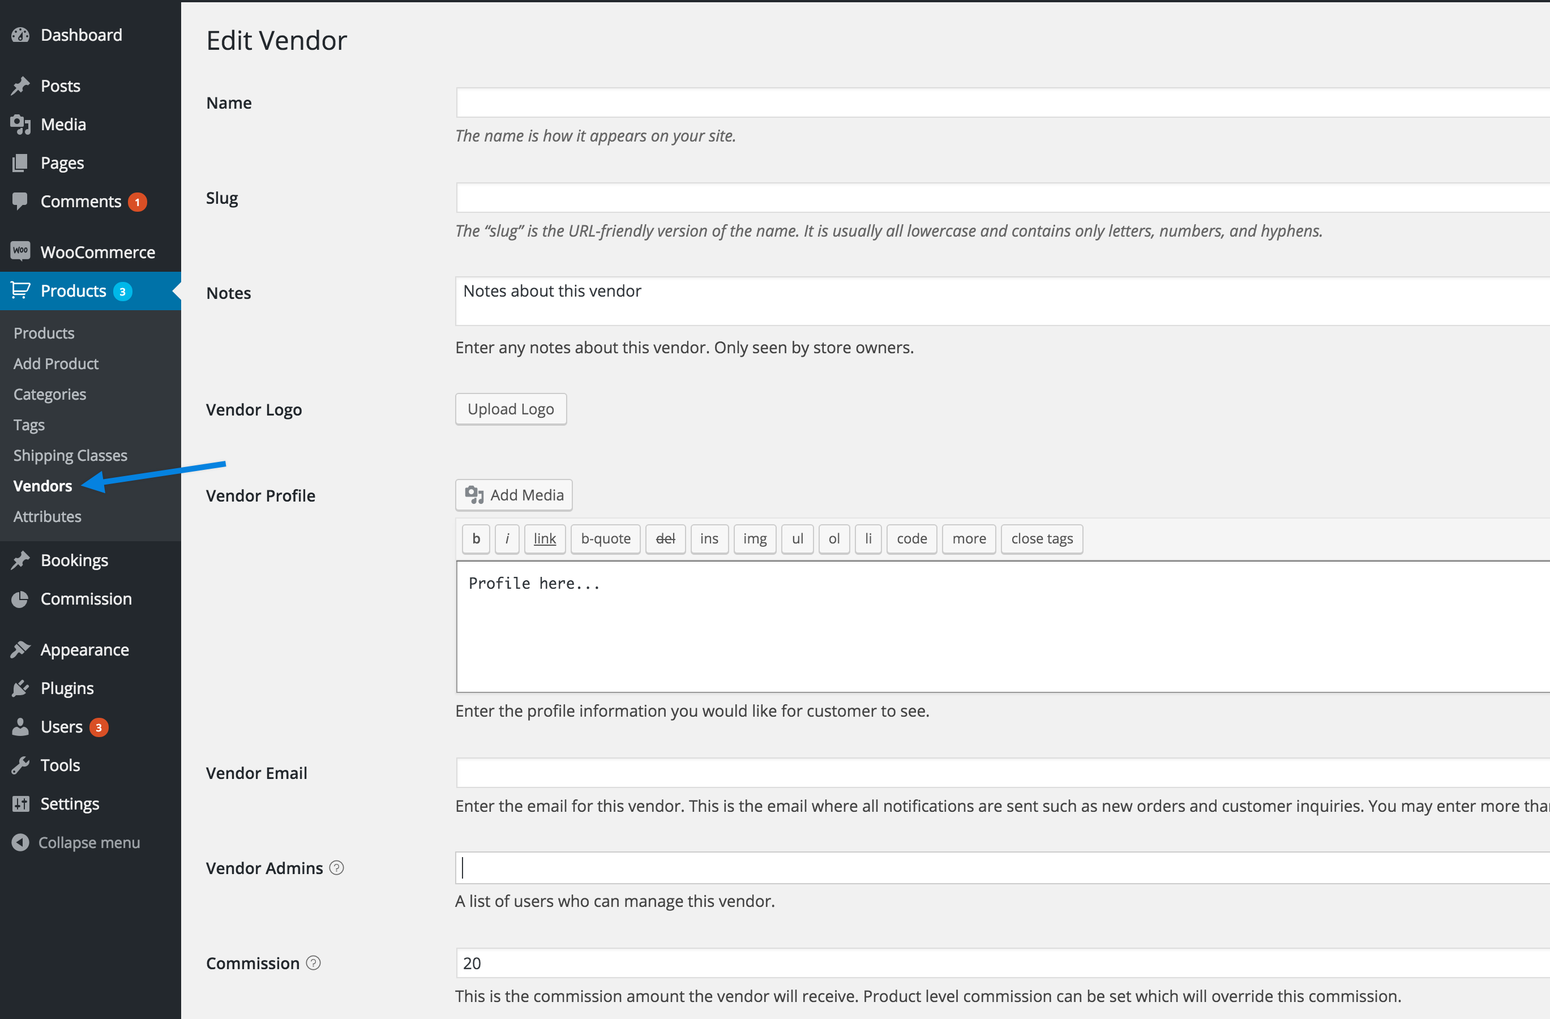Open the Commission pie chart icon

tap(20, 598)
